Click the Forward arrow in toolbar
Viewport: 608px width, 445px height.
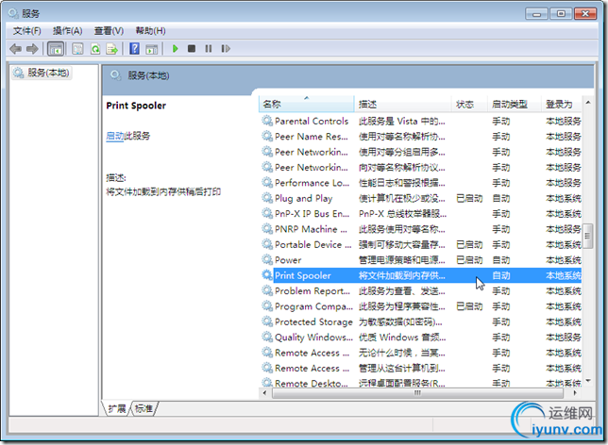[32, 49]
